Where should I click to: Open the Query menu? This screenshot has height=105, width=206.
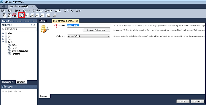click(x=26, y=11)
